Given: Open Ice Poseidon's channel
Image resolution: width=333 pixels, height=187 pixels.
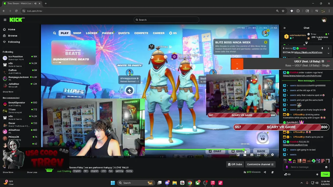Looking at the screenshot, I should click(x=20, y=58).
